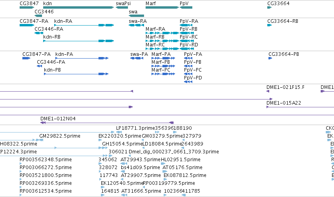Screen dimensions: 334x197
Task: Click the GM29822.5prime EST label
Action: point(60,136)
